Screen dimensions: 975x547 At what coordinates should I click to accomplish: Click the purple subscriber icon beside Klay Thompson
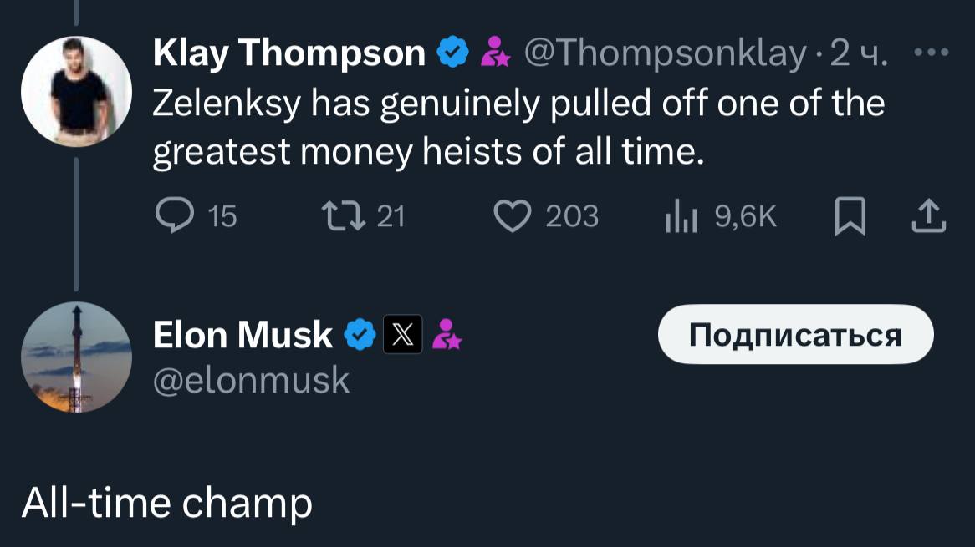click(495, 53)
